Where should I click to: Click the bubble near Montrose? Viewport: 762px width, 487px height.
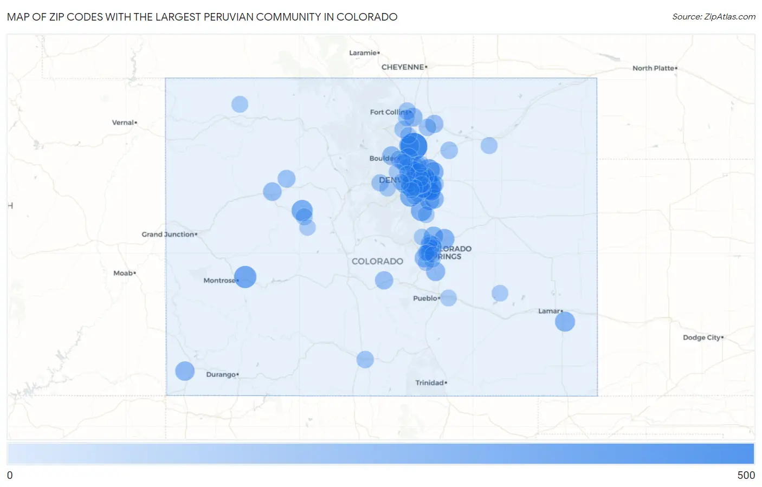point(245,277)
